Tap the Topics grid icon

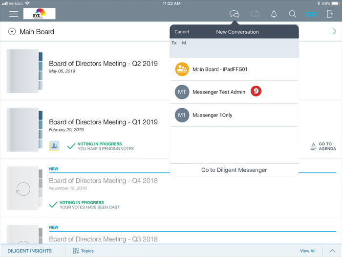pos(76,251)
